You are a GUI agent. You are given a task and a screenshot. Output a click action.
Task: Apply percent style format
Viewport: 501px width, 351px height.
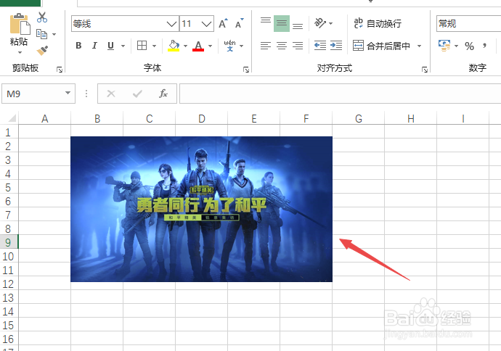pyautogui.click(x=469, y=46)
